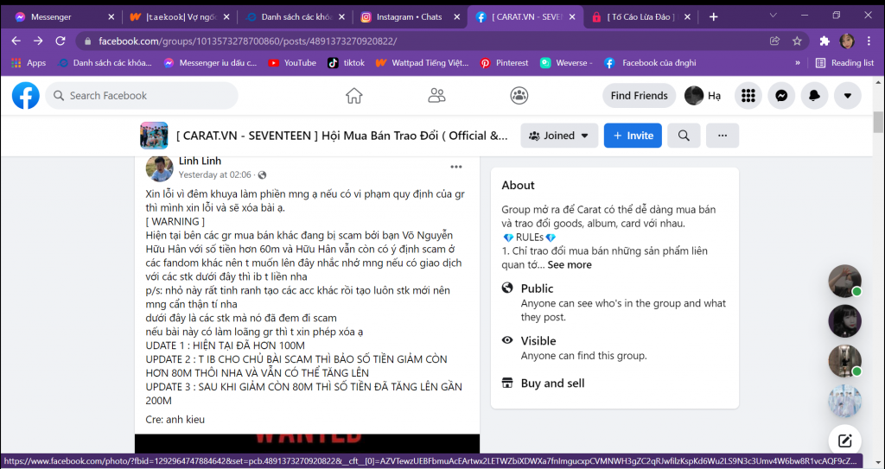Open the WANTED image in the post
This screenshot has width=885, height=469.
(x=307, y=443)
